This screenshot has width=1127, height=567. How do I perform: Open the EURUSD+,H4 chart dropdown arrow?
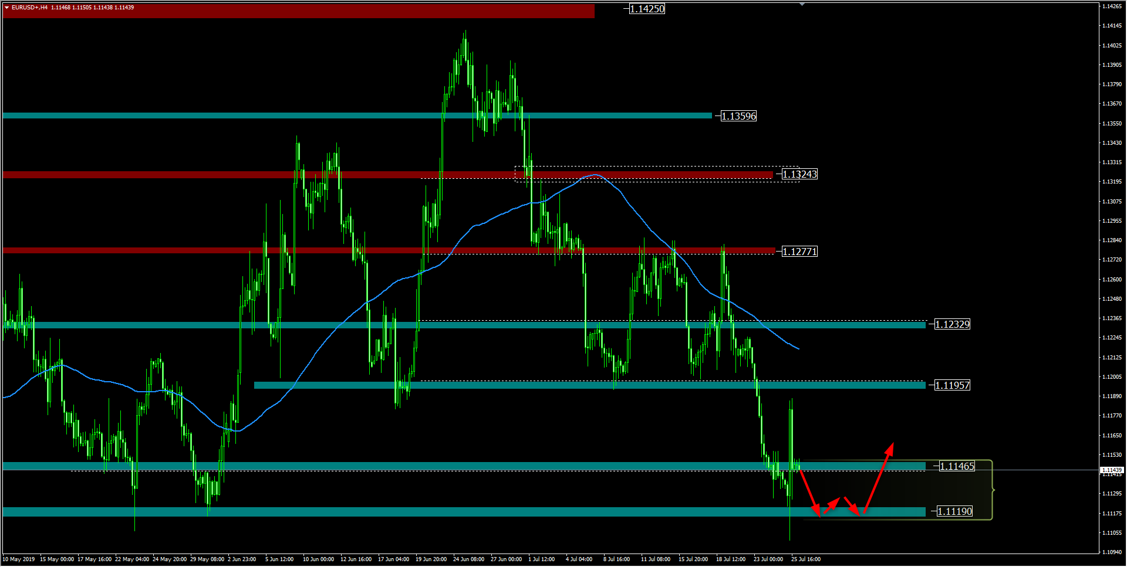point(6,8)
